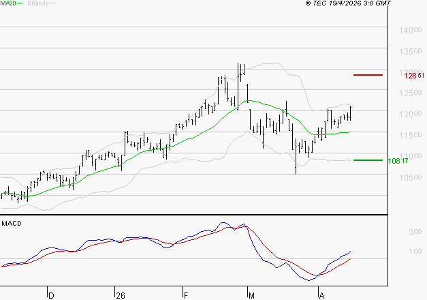Click the 11500 price axis label

pyautogui.click(x=411, y=135)
